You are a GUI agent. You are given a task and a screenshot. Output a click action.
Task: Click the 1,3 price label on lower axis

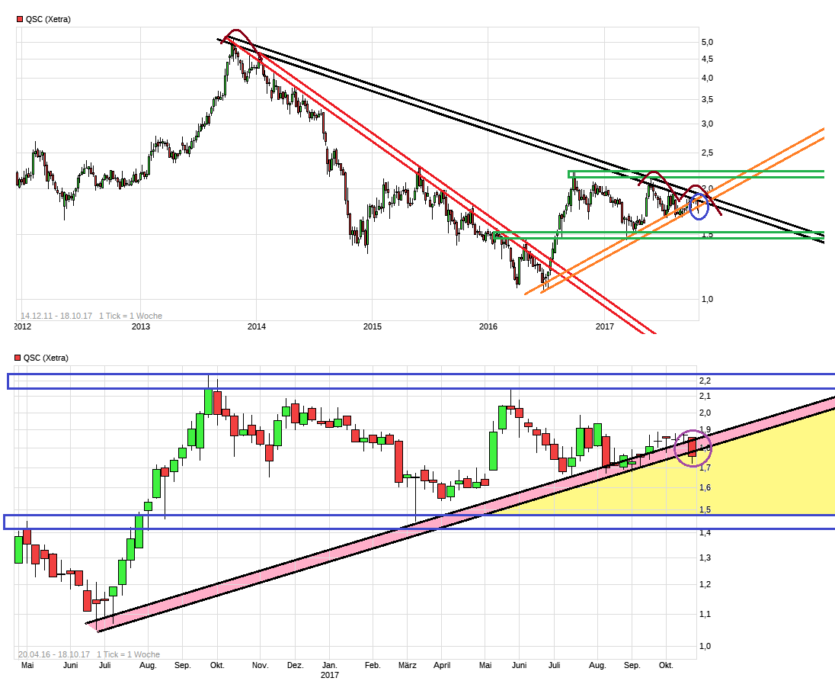(x=705, y=557)
